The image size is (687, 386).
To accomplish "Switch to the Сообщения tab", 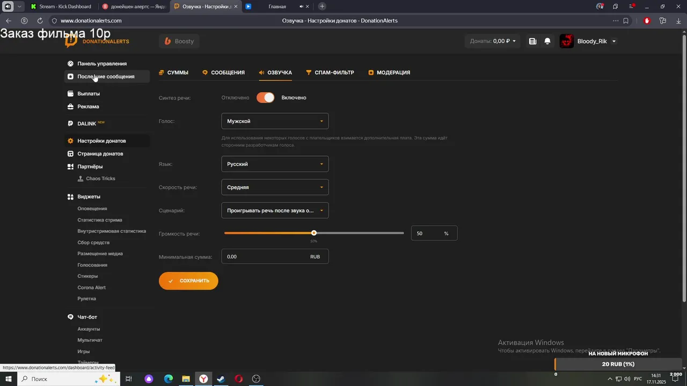I will click(x=224, y=72).
